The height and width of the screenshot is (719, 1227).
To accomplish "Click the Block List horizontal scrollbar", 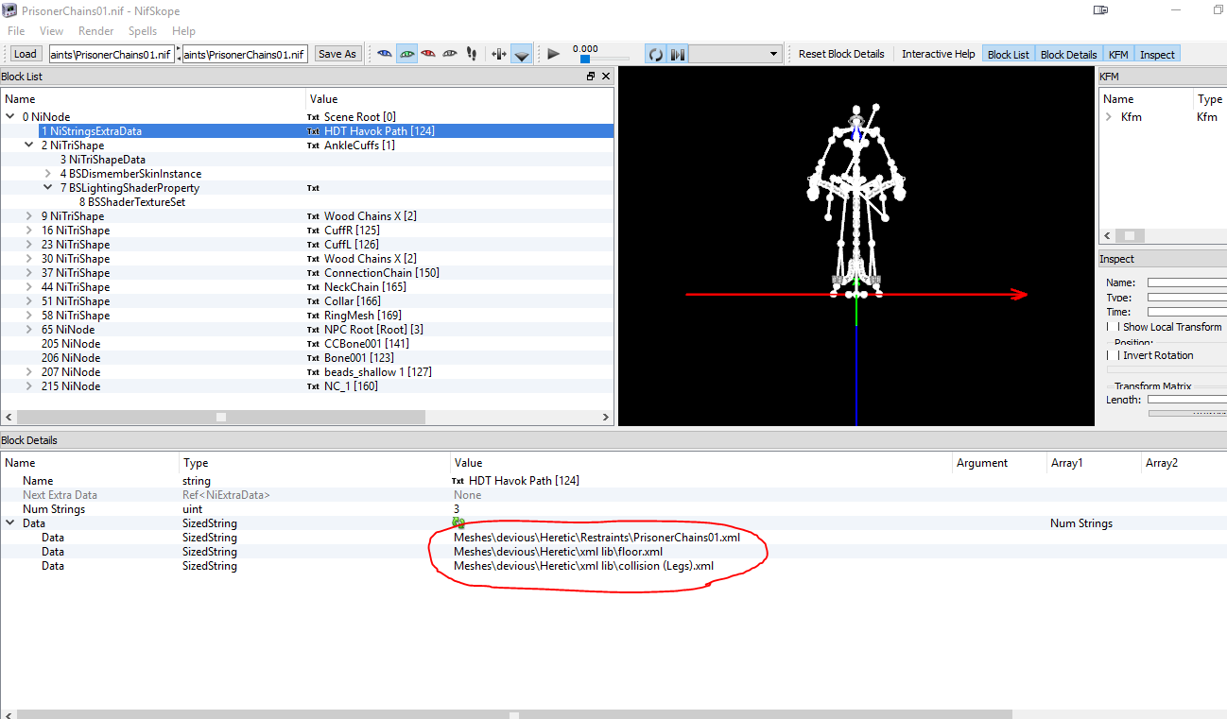I will pyautogui.click(x=221, y=417).
